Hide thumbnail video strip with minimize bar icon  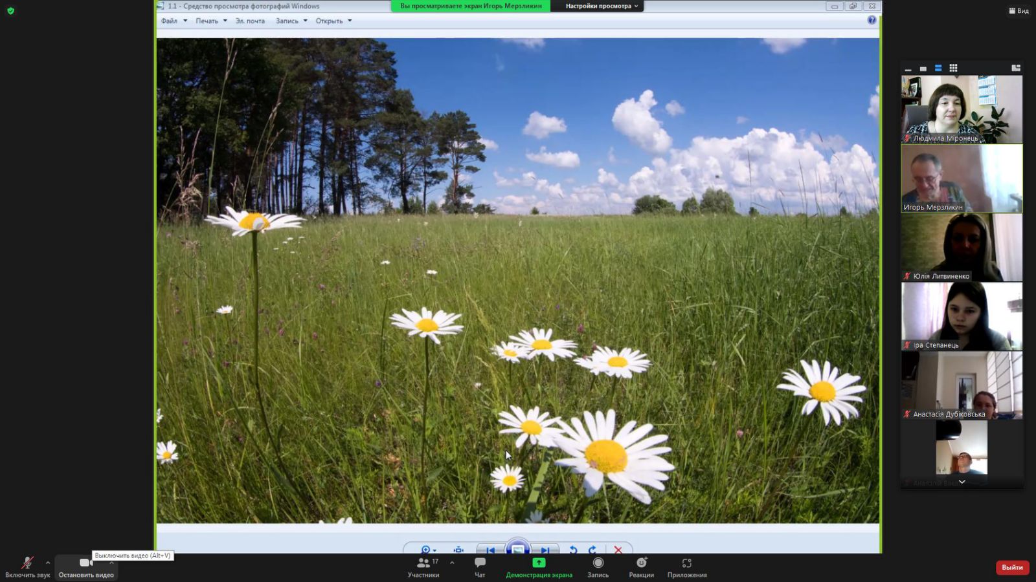[x=908, y=69]
